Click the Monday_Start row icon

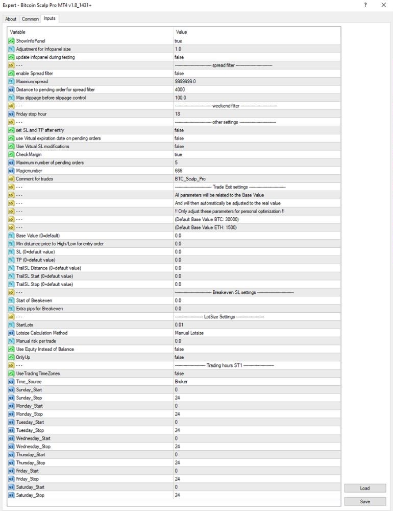(11, 406)
